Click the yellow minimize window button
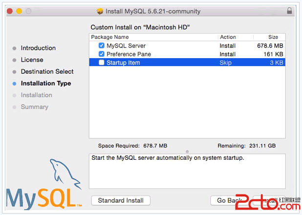 19,11
